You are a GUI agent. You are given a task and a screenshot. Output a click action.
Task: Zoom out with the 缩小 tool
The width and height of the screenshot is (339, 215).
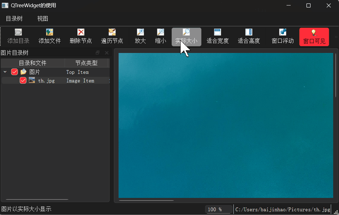click(x=160, y=37)
